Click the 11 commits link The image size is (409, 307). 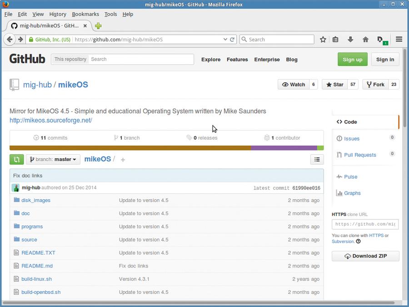(50, 138)
